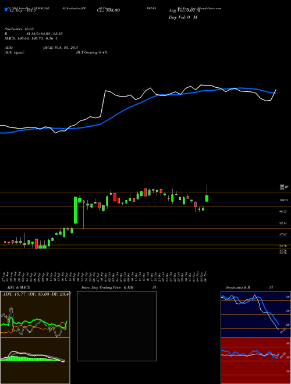Viewport: 291px width, 384px height.
Task: Click the 100.51 price axis label
Action: pos(284,200)
